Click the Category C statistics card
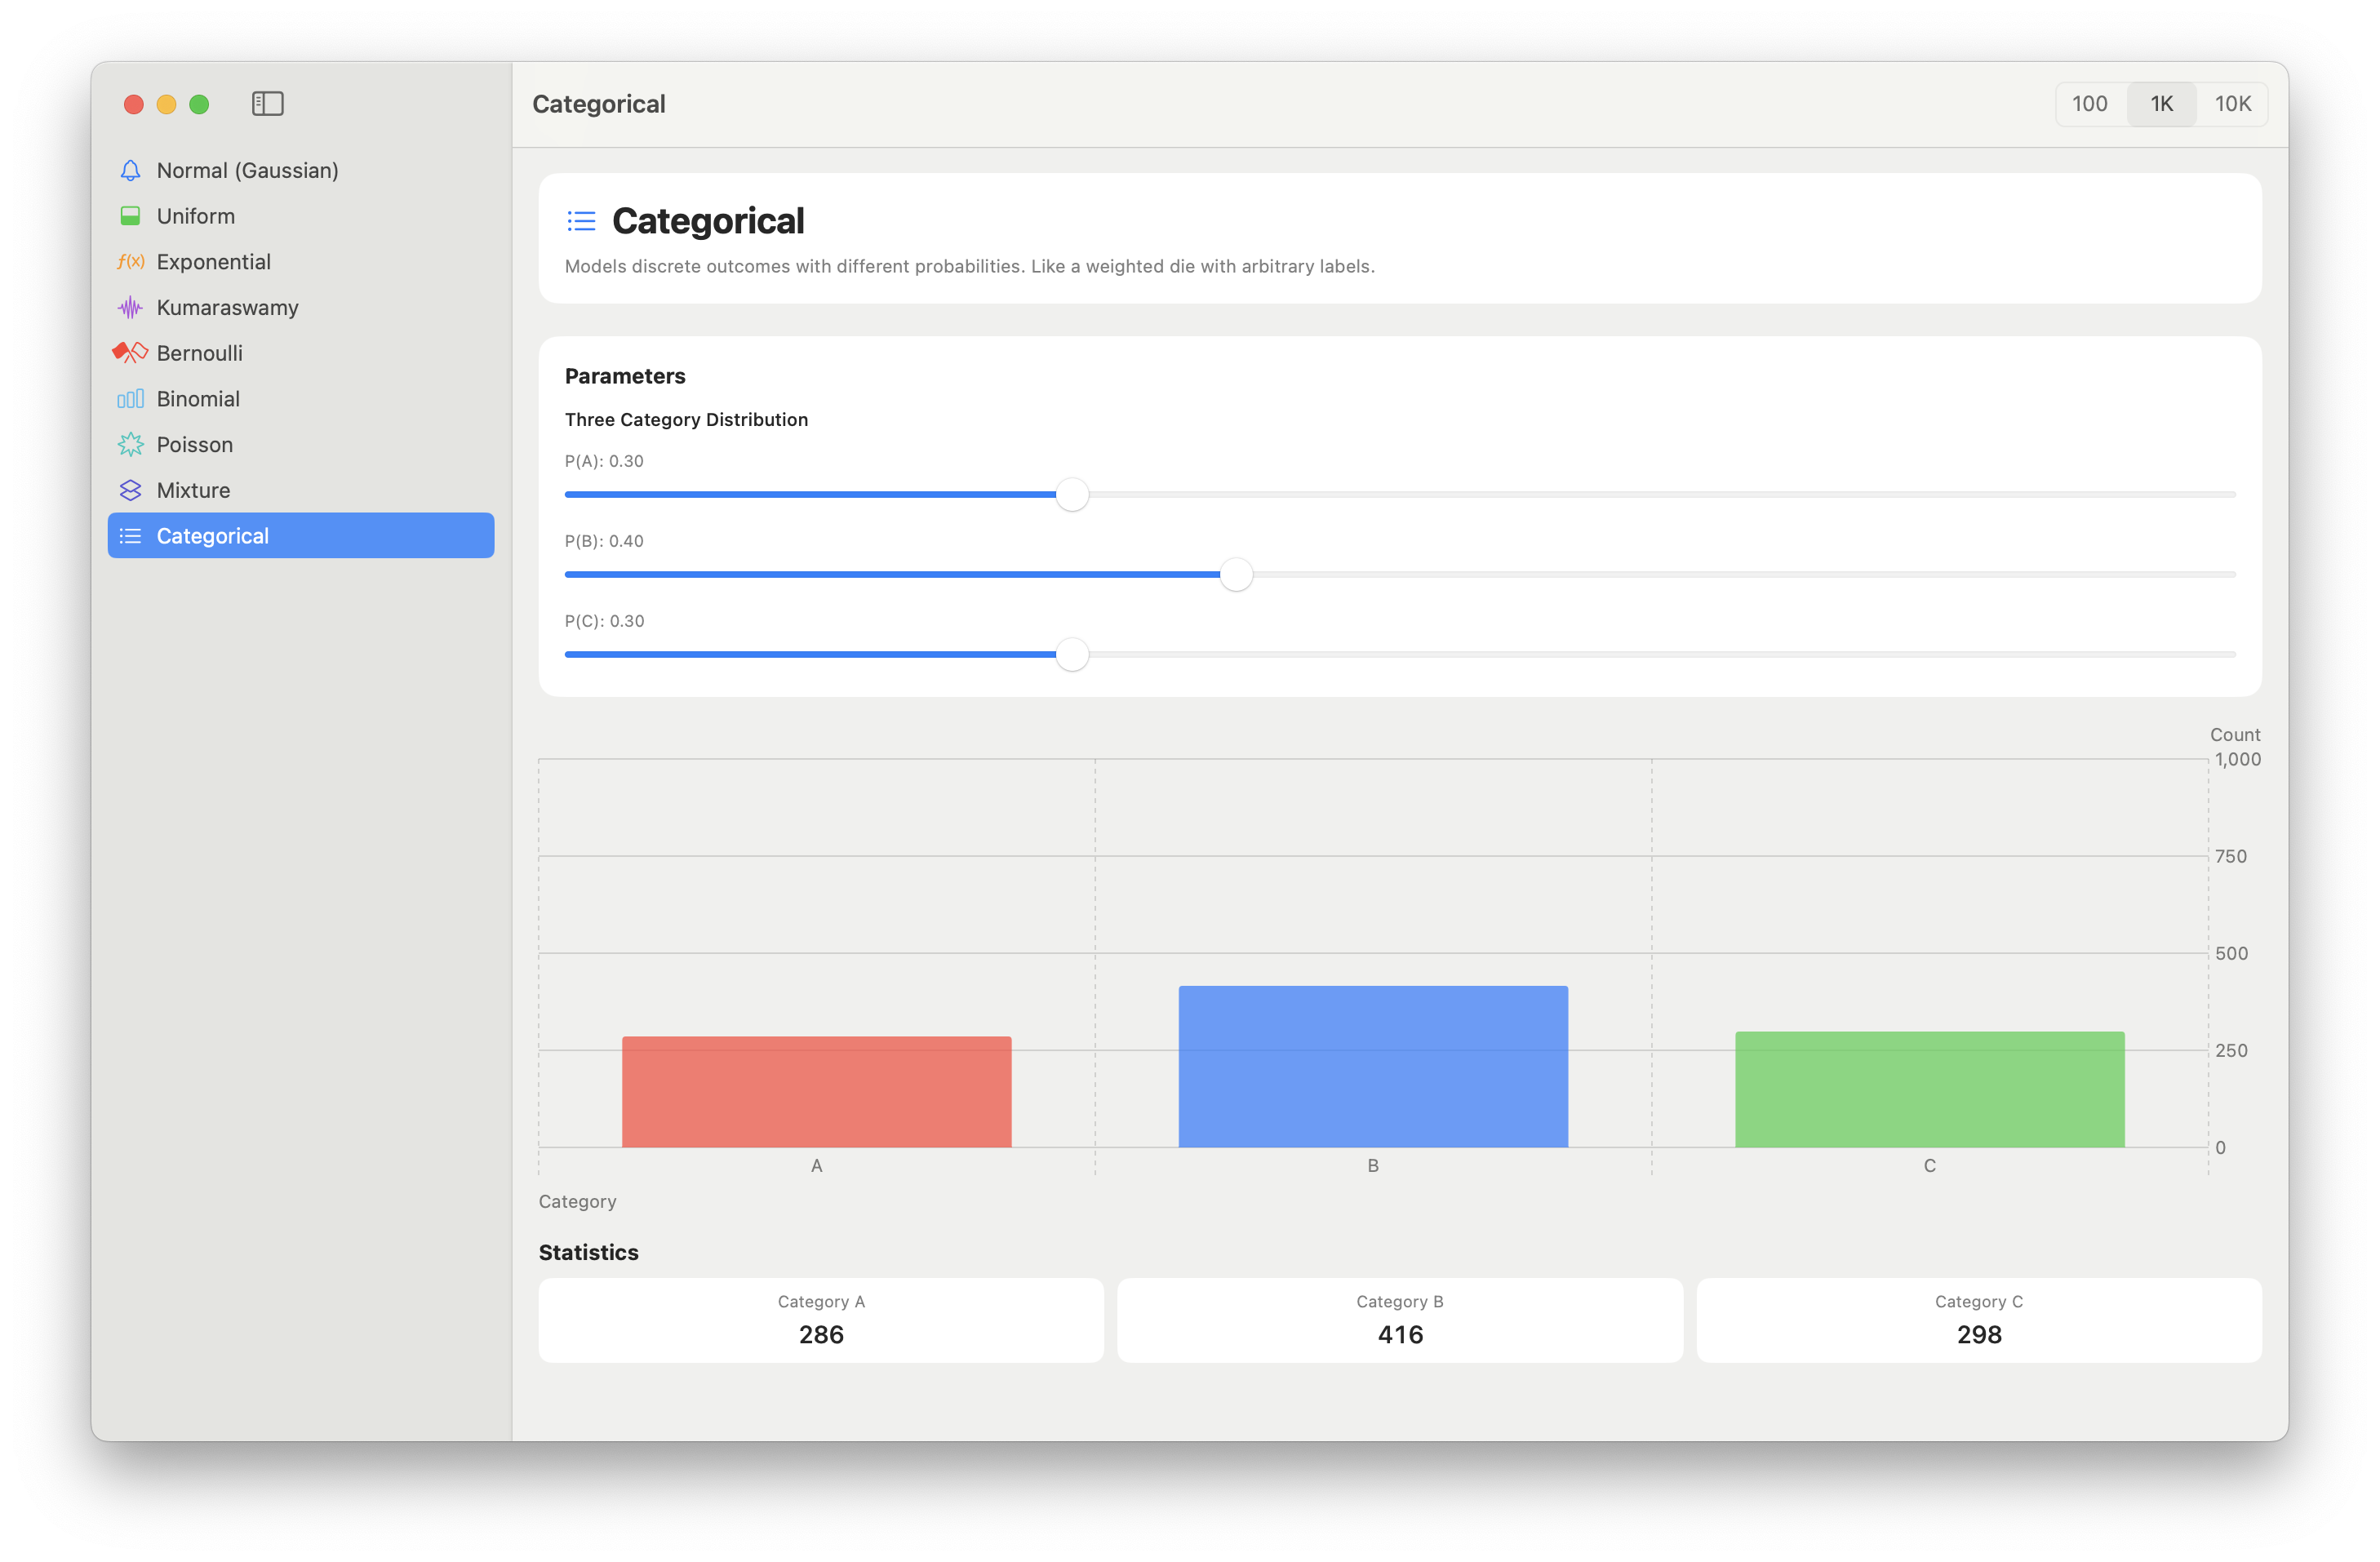Screen dimensions: 2380x1562 (x=1978, y=1320)
